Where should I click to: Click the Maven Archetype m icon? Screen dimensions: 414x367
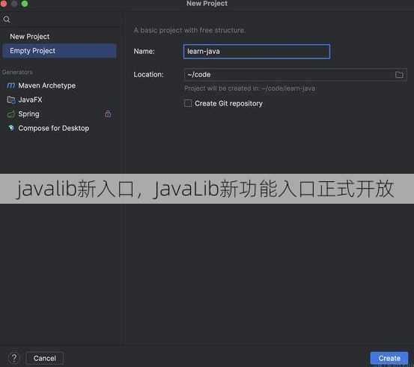point(10,85)
